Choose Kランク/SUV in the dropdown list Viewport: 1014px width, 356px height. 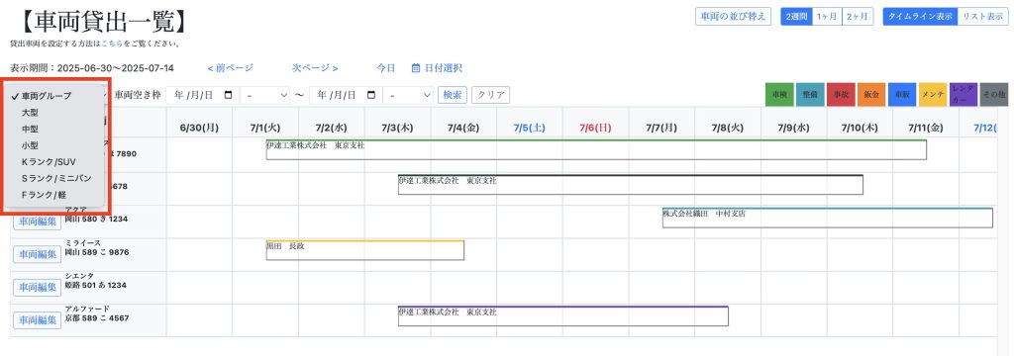[x=49, y=161]
